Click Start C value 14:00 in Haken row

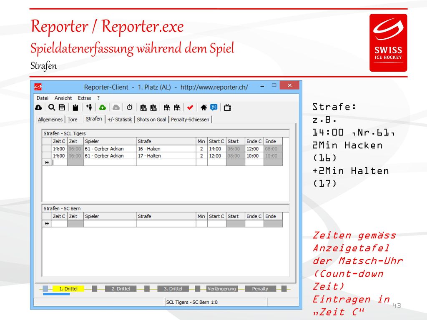216,149
